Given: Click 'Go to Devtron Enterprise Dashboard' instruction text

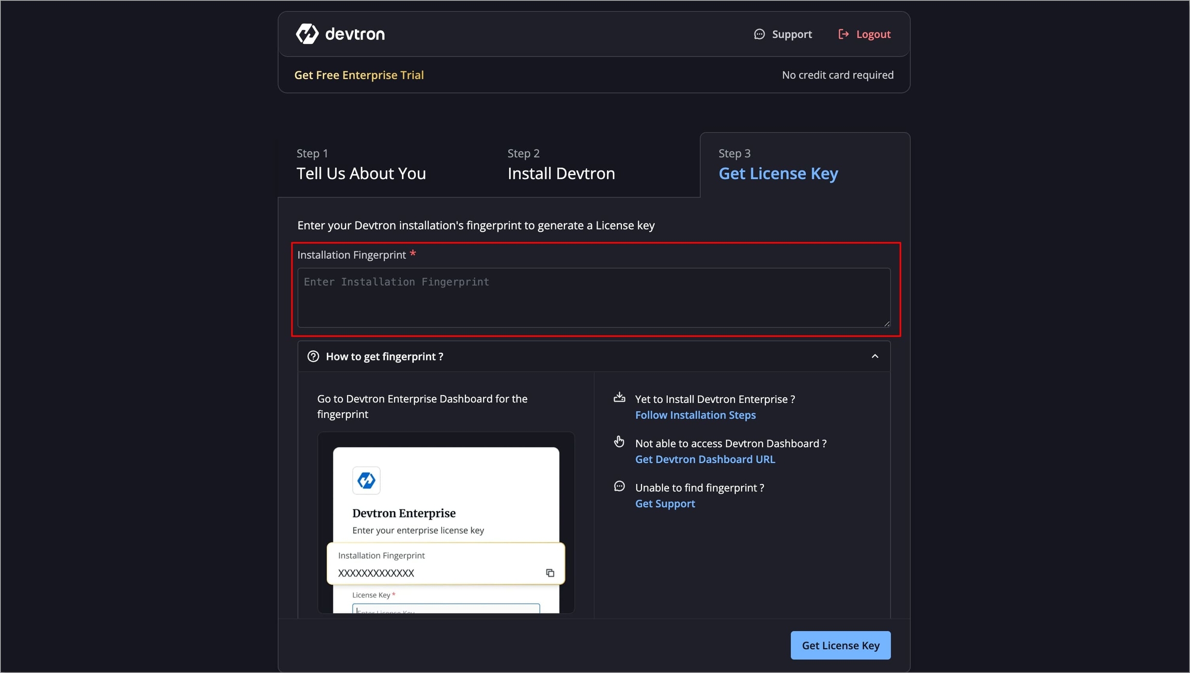Looking at the screenshot, I should (422, 406).
